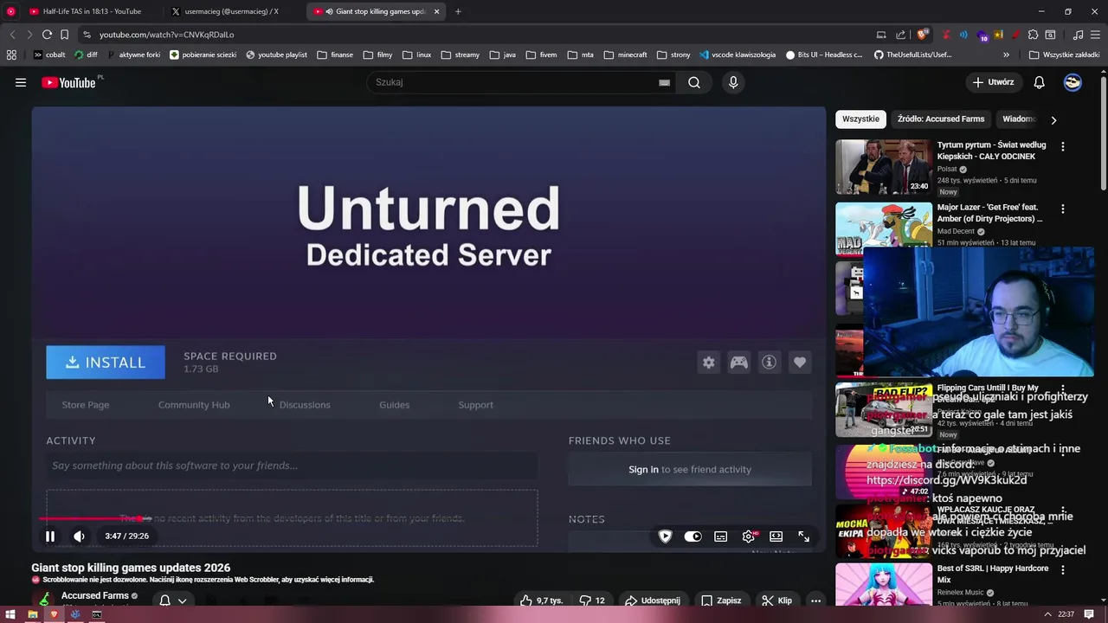Click the taskbar clock showing 22:37
Screen dimensions: 1108x623
pyautogui.click(x=1066, y=614)
